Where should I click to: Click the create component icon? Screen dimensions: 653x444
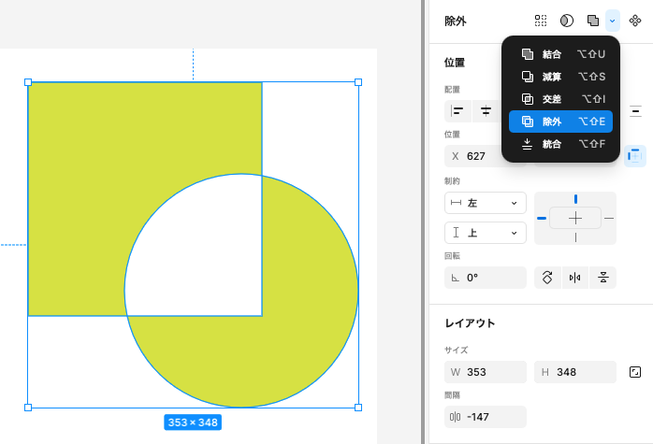pos(635,21)
